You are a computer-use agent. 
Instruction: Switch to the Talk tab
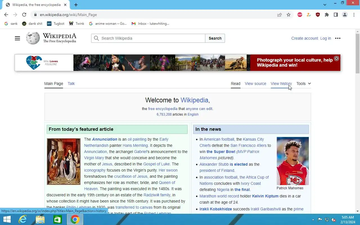[x=71, y=84]
